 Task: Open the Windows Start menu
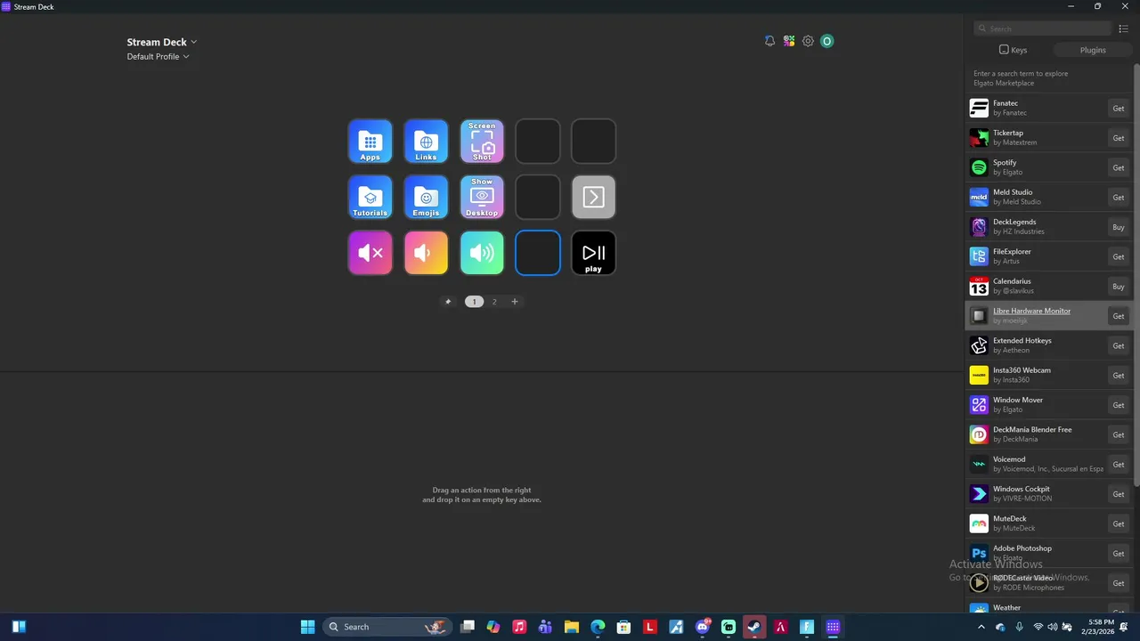(307, 627)
